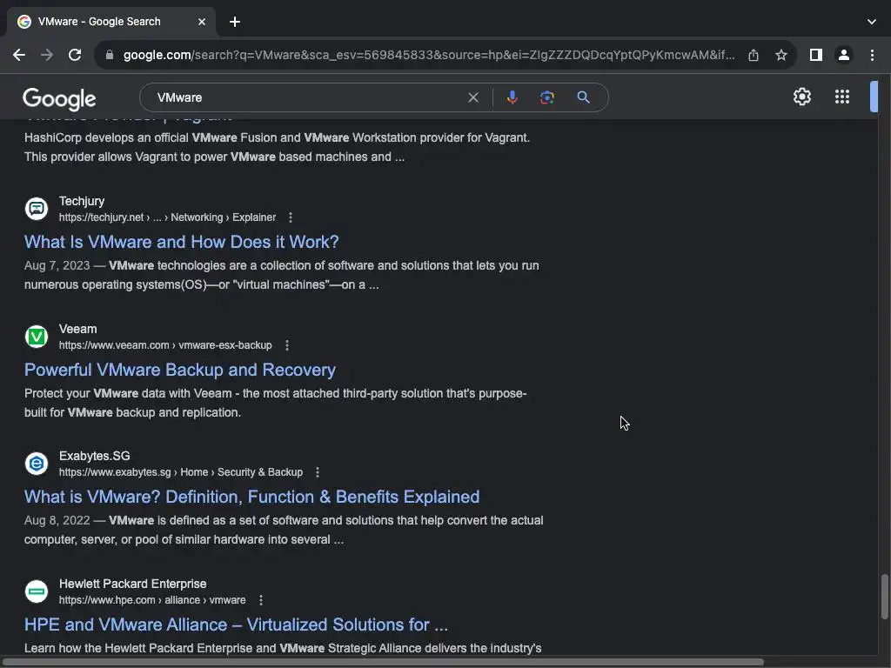Open What Is VMware and How Does it Work
Image resolution: width=891 pixels, height=668 pixels.
[181, 242]
